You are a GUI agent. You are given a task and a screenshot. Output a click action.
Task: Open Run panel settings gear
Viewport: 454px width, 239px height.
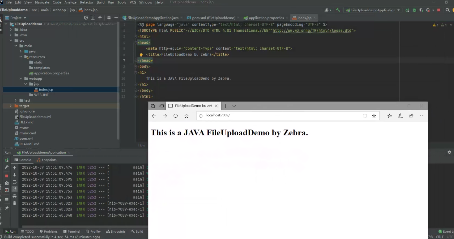pos(449,152)
